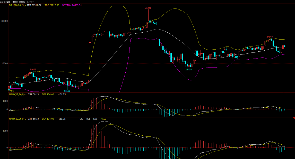Select the KDJ indicator tab
This screenshot has height=159, width=295.
pos(95,119)
